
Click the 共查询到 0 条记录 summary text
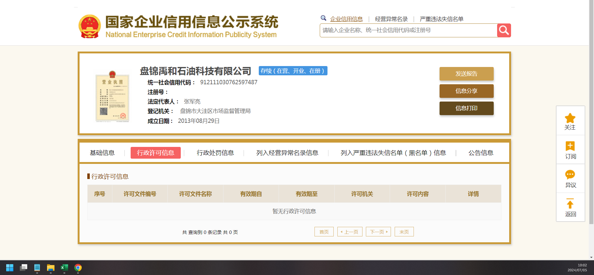(x=210, y=232)
